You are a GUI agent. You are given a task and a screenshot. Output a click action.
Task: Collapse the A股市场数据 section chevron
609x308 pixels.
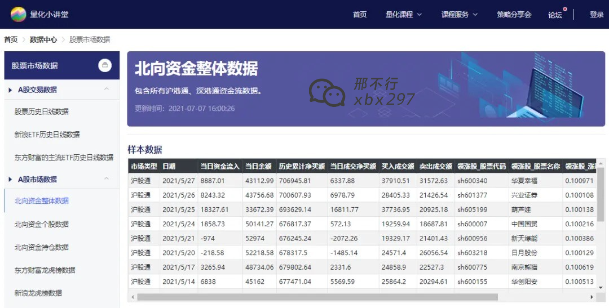107,179
